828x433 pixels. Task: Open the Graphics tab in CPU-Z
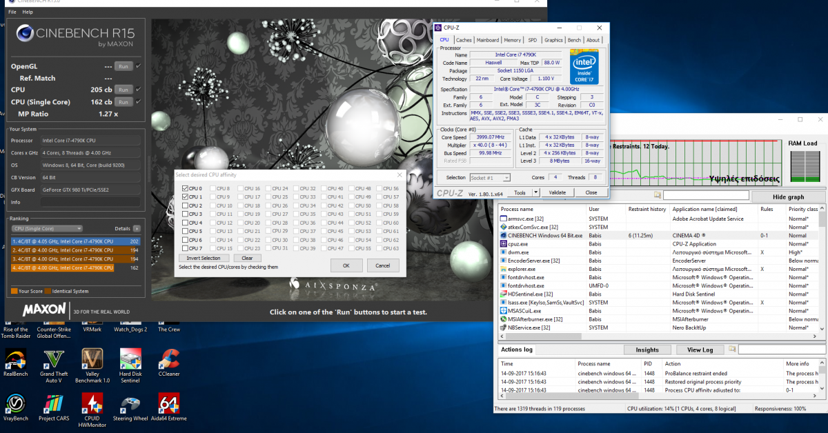[553, 40]
